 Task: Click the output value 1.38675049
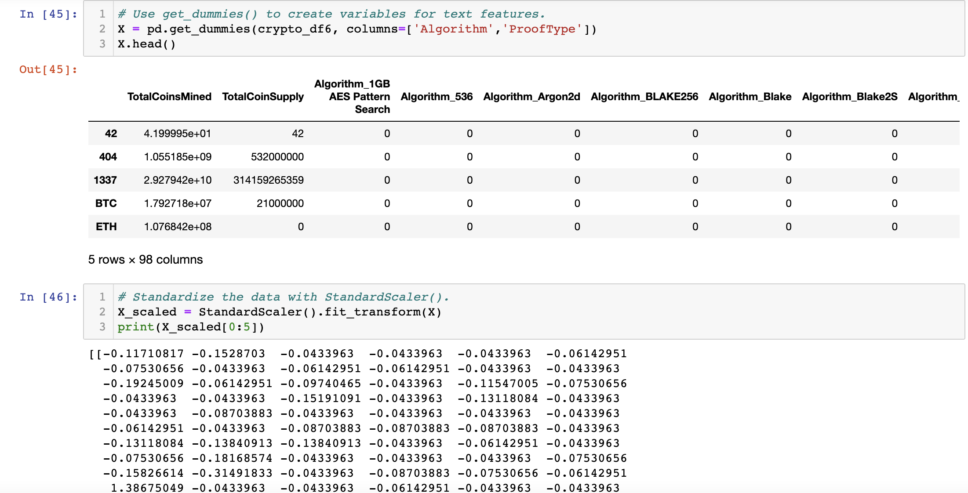pos(147,488)
